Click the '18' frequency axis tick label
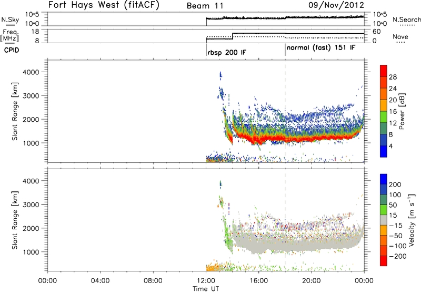Image resolution: width=421 pixels, height=292 pixels. pyautogui.click(x=35, y=32)
